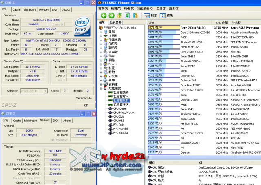The image size is (261, 185).
Task: Click the results list horizontal scrollbar left arrow
Action: (x=149, y=157)
